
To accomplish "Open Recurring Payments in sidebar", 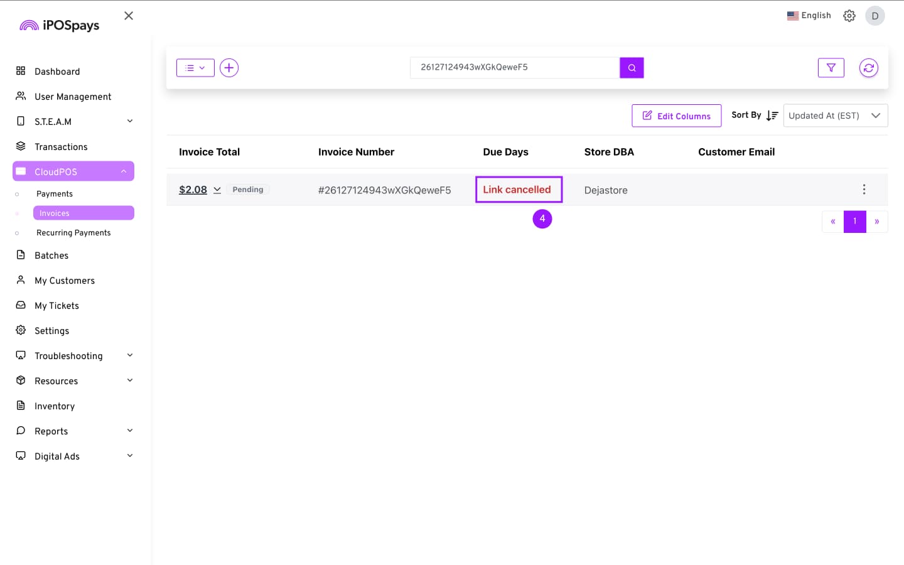I will (73, 233).
